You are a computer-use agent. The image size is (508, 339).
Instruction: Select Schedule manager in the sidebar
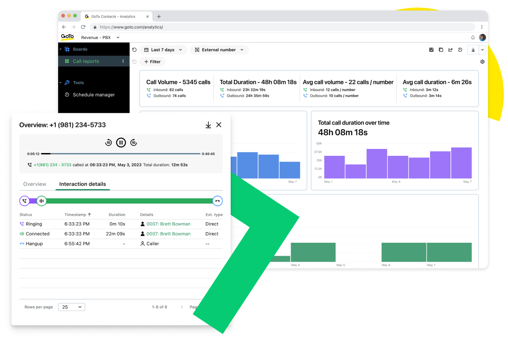94,95
